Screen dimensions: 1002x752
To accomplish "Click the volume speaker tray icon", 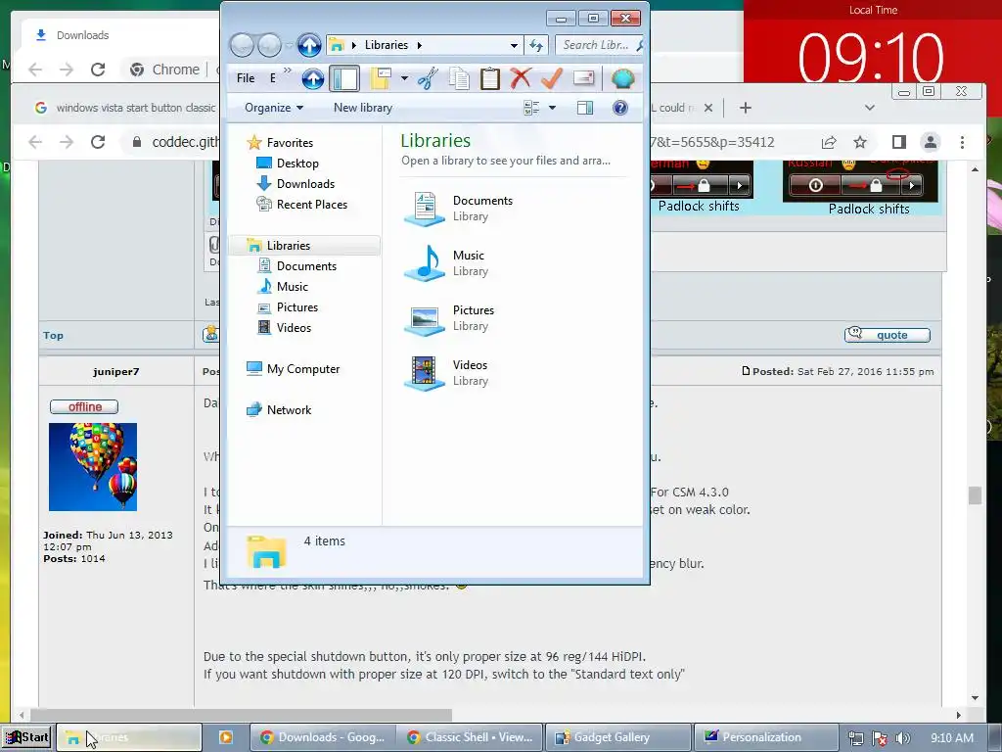I will click(903, 738).
